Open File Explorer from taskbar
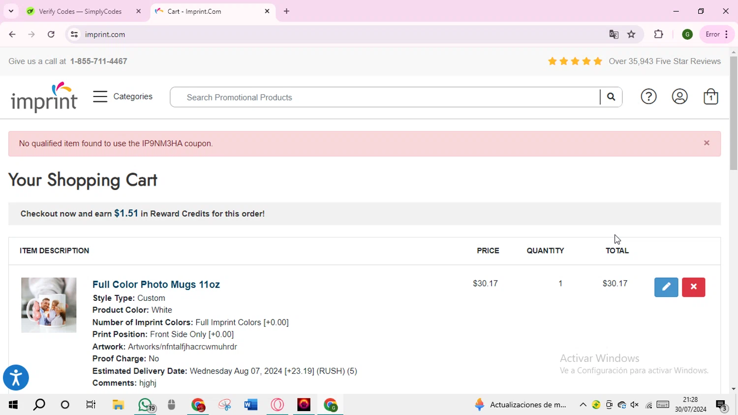Viewport: 738px width, 415px height. 118,405
